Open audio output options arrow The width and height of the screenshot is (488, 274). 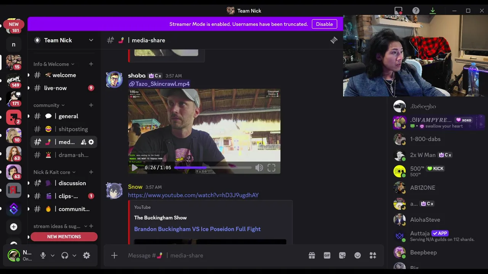74,255
